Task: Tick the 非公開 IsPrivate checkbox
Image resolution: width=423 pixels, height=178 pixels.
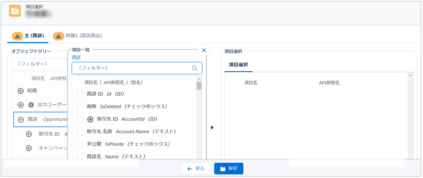Action: point(80,145)
